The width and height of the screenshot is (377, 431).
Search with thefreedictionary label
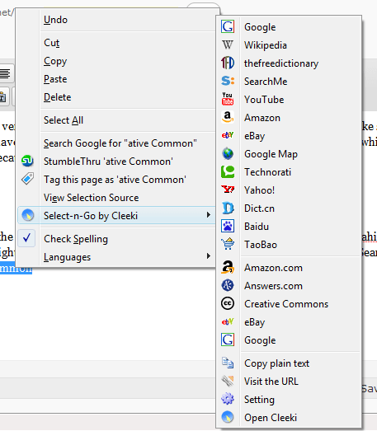tap(281, 63)
